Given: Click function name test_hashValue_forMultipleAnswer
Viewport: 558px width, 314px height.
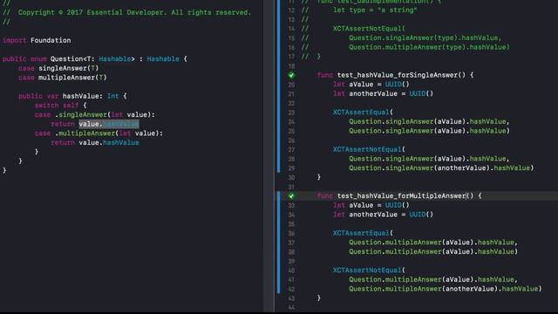Looking at the screenshot, I should click(401, 195).
